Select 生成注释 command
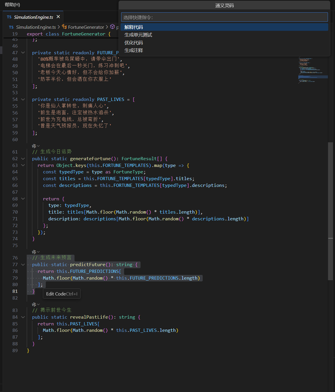The image size is (335, 392). [224, 50]
